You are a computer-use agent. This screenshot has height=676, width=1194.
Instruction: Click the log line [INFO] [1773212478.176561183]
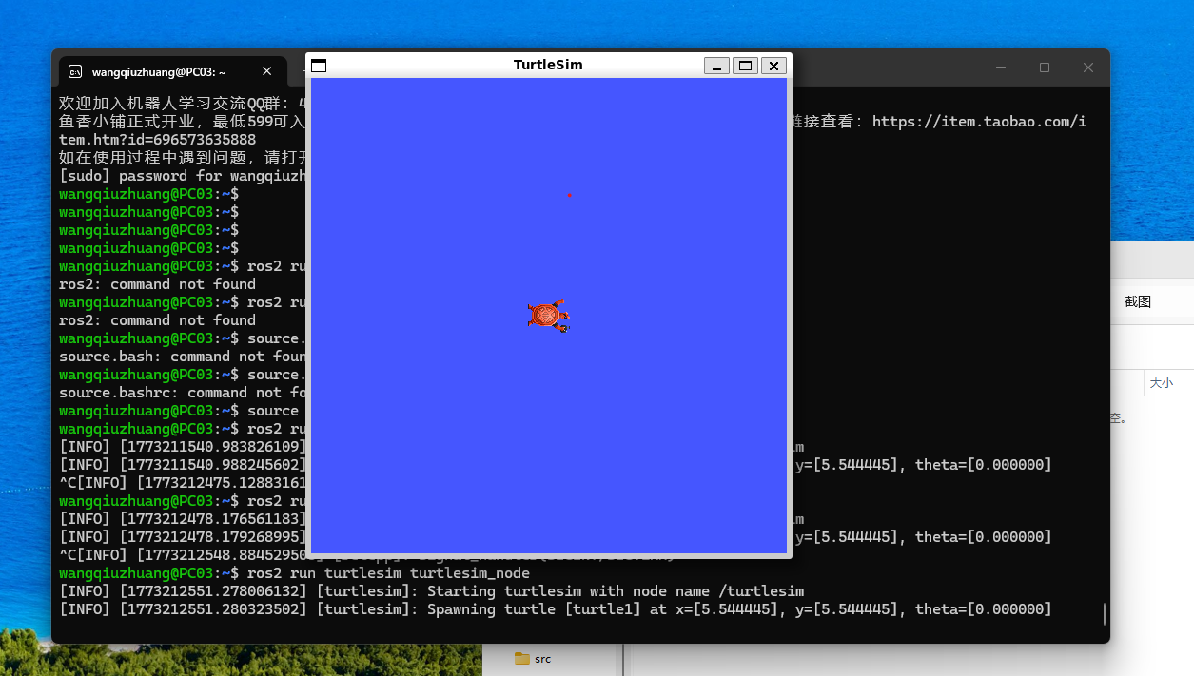click(x=182, y=519)
